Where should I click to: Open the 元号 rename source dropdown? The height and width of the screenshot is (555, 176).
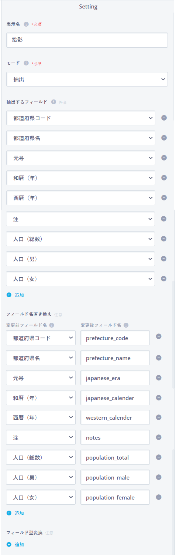[x=41, y=378]
